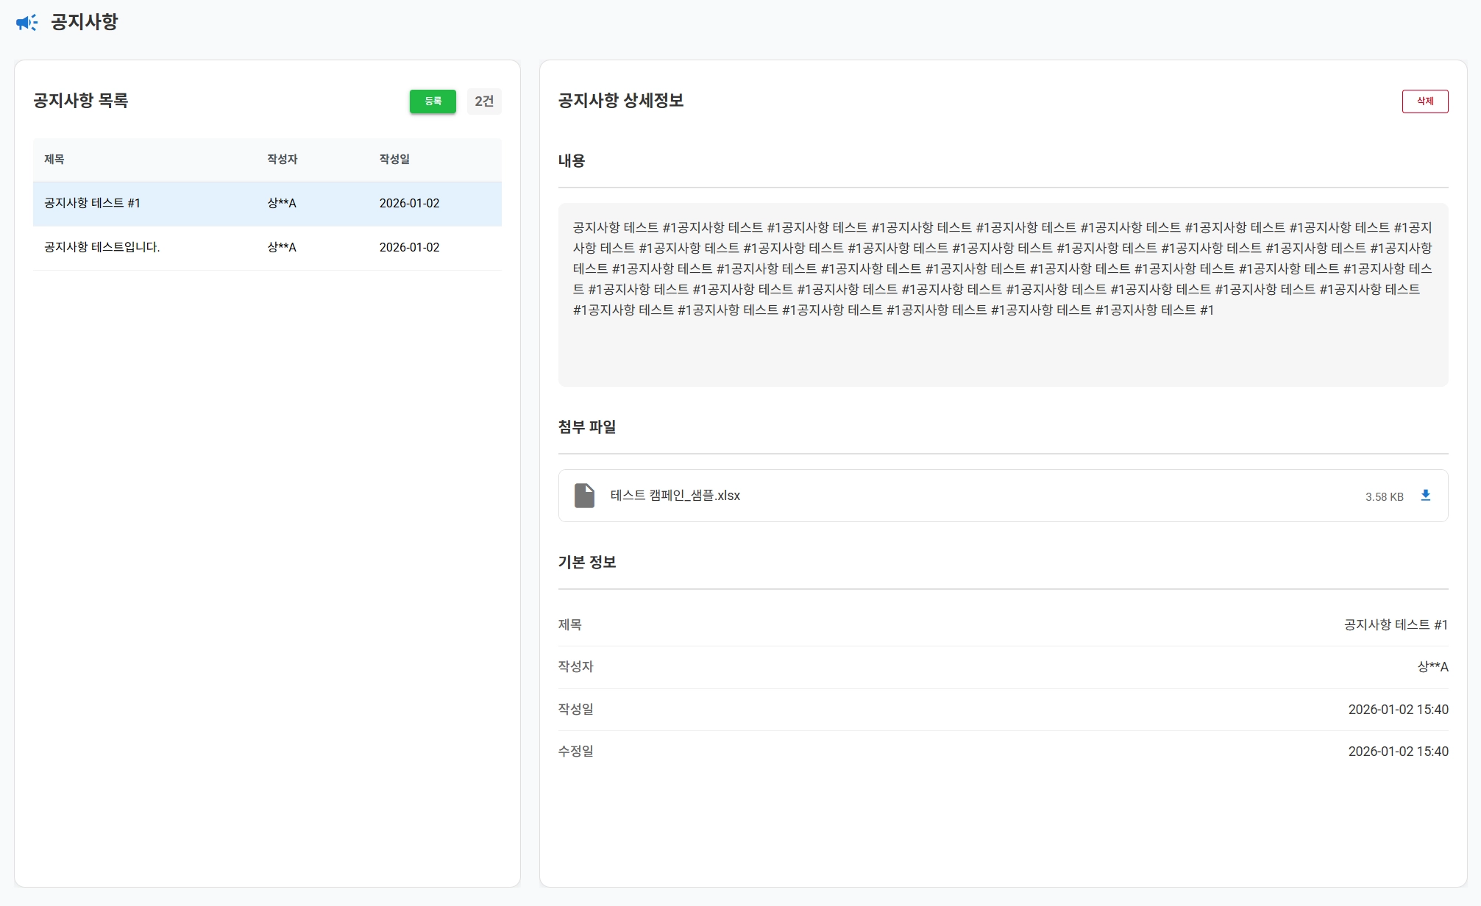Click the 제목 value in 기본 정보 section
1481x906 pixels.
1395,625
